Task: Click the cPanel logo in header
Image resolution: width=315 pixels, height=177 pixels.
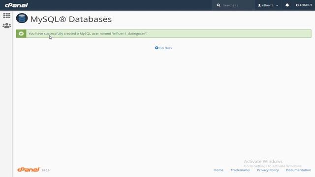Action: tap(16, 5)
